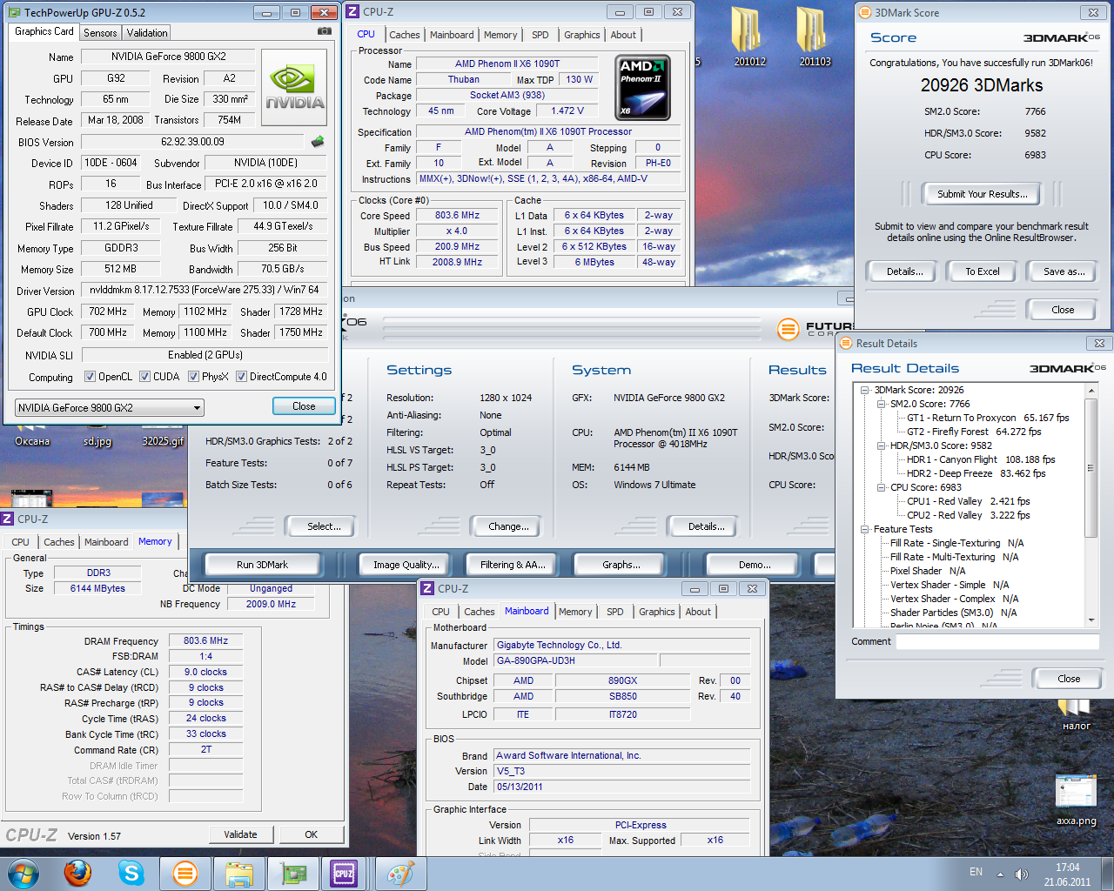Viewport: 1114px width, 891px height.
Task: Open SPD tab in top CPU-Z window
Action: tap(540, 35)
